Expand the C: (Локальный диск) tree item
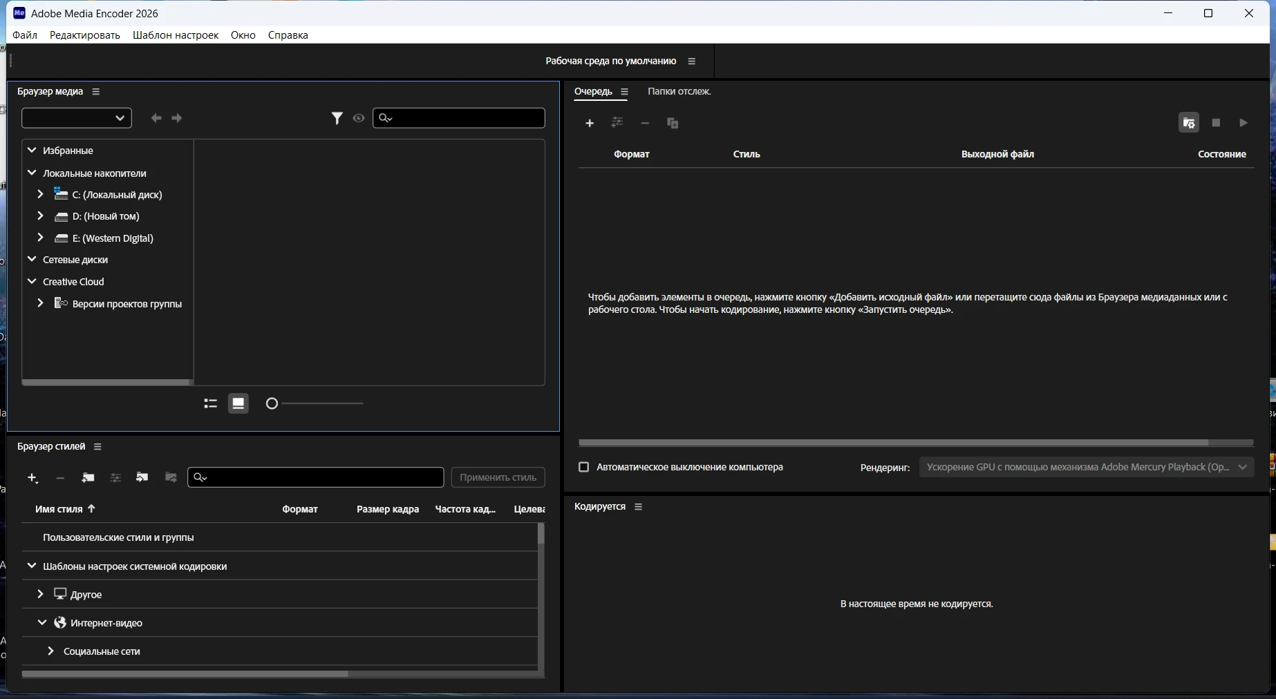The height and width of the screenshot is (699, 1276). click(40, 195)
